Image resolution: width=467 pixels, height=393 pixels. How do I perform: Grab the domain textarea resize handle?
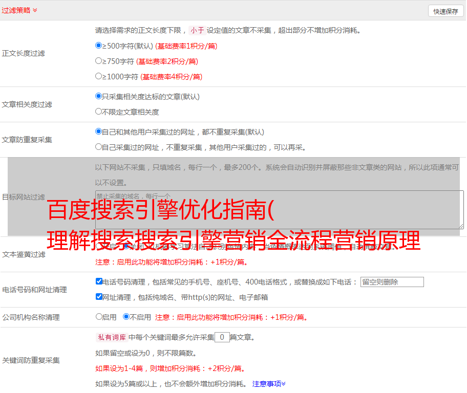click(461, 226)
